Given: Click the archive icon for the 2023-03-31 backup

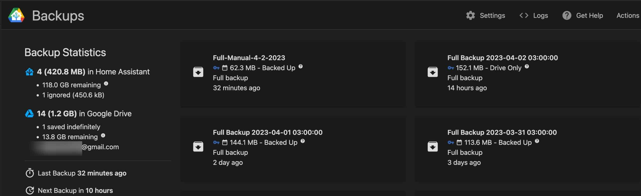Looking at the screenshot, I should [x=432, y=147].
